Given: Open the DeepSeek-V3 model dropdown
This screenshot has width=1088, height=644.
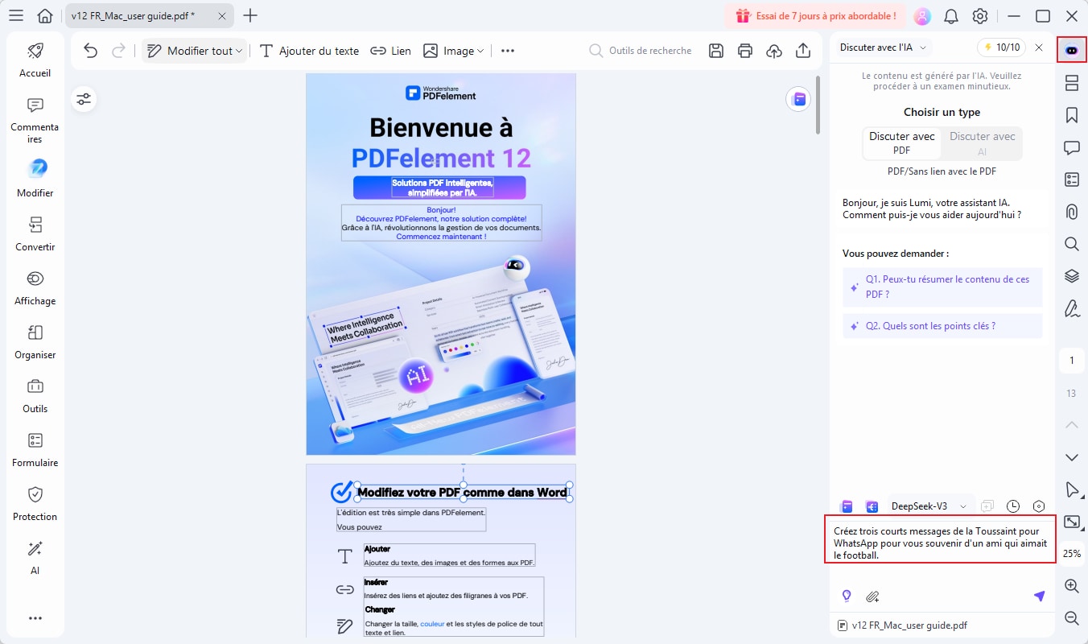Looking at the screenshot, I should [929, 506].
